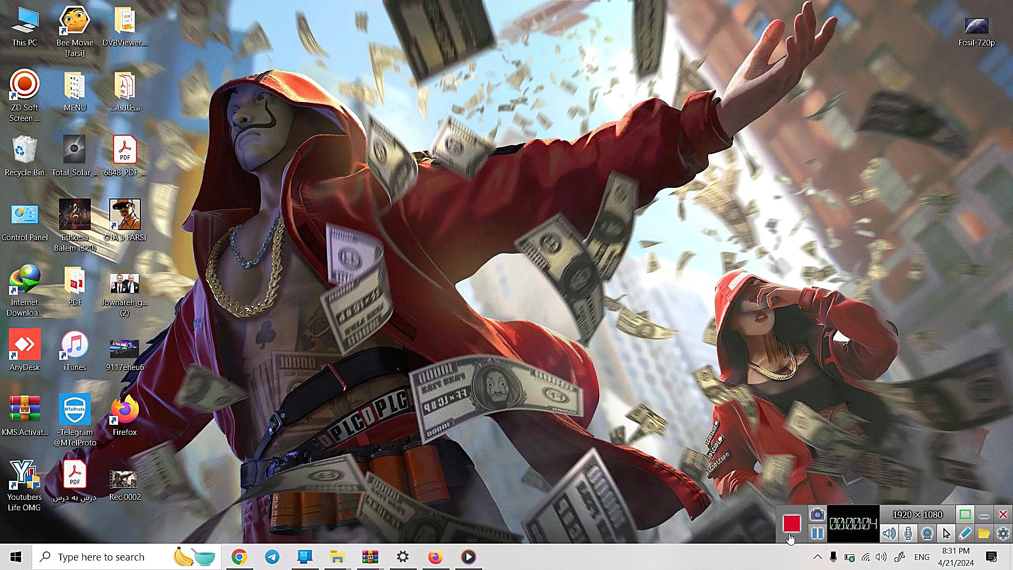Open Telegram from the taskbar

272,557
